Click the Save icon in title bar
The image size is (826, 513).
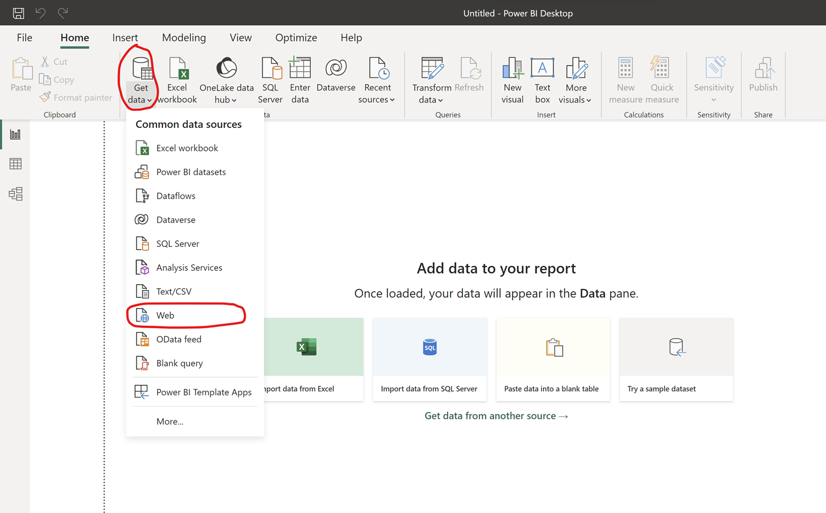[18, 13]
